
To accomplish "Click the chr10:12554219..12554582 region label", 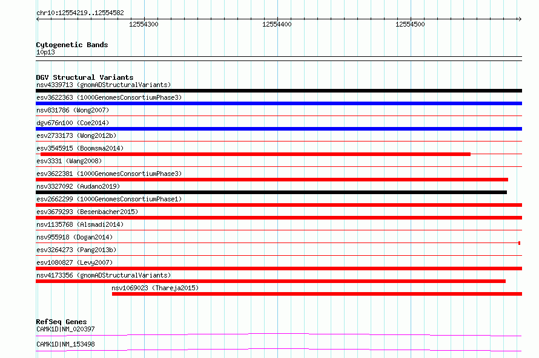I will (x=80, y=13).
